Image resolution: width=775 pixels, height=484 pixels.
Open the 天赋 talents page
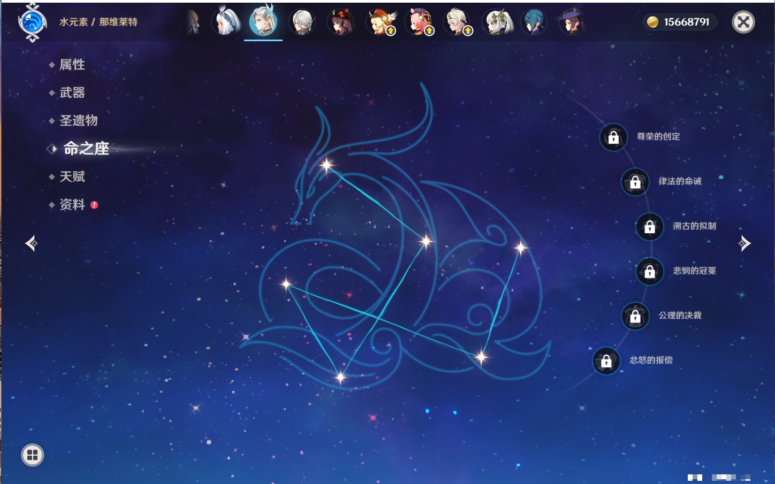(x=72, y=176)
